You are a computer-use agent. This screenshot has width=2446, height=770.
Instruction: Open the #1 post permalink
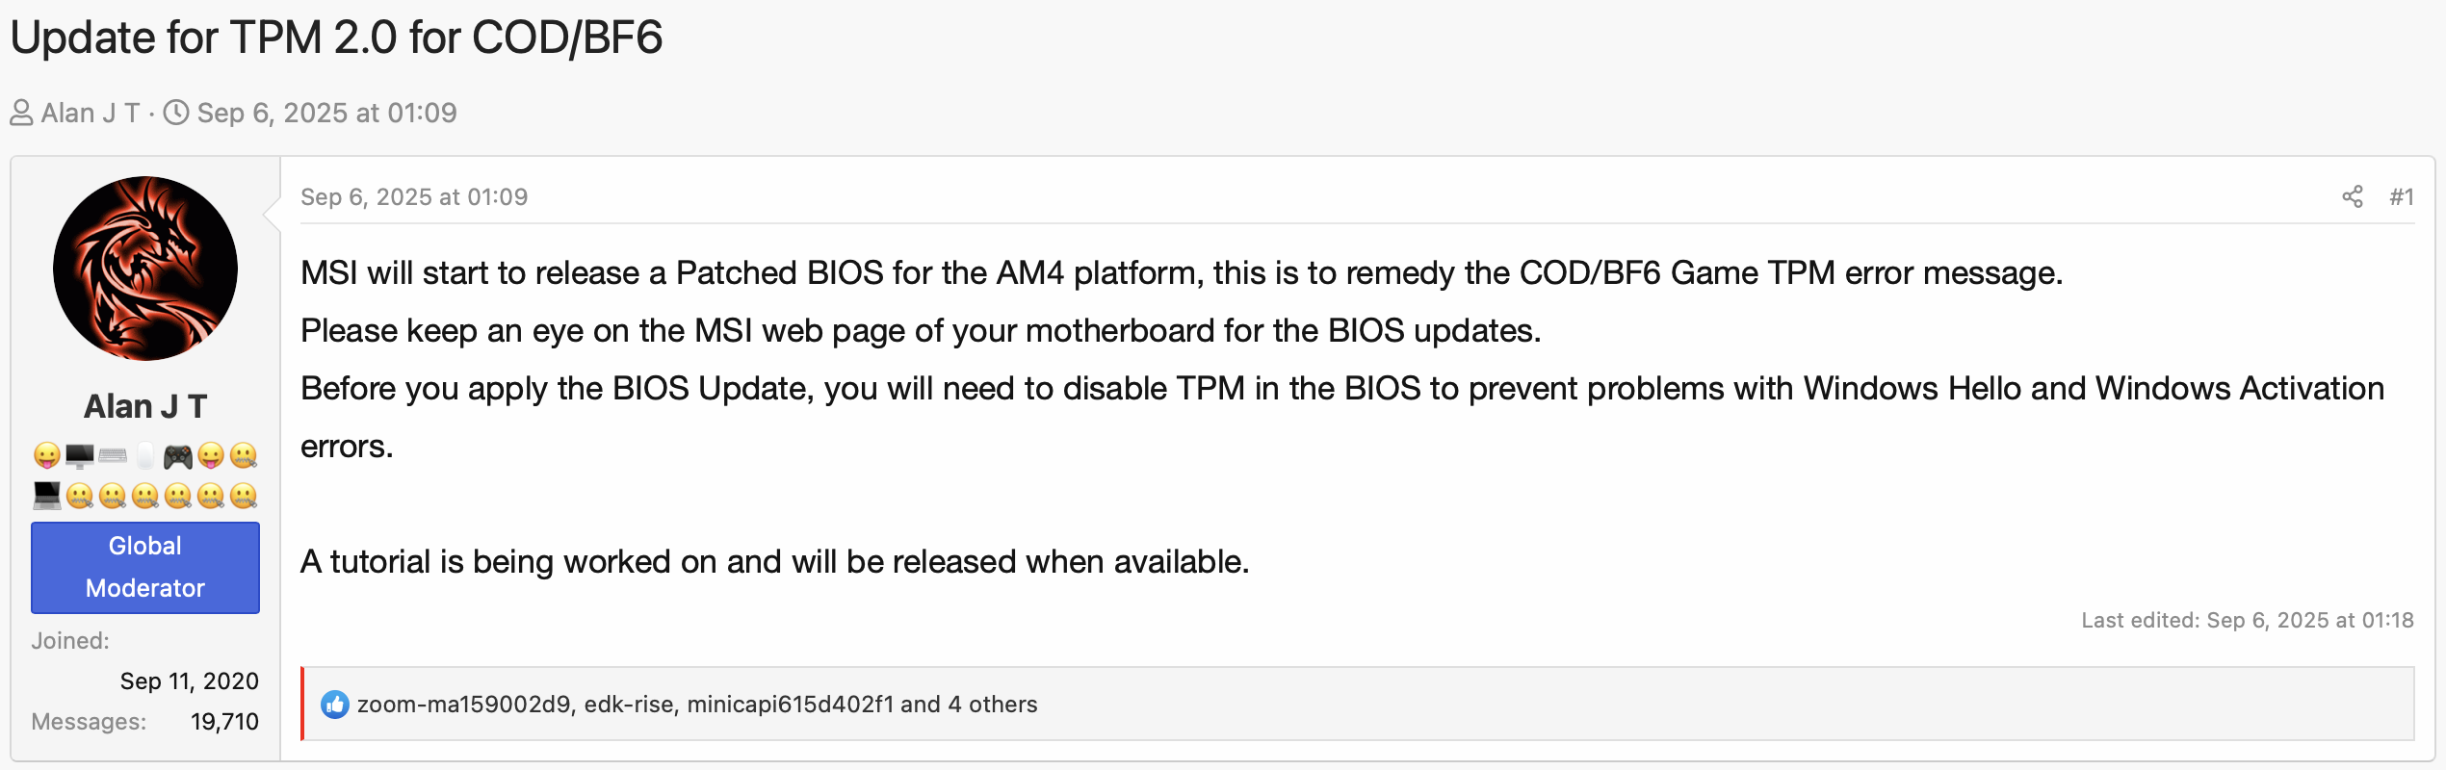point(2402,197)
